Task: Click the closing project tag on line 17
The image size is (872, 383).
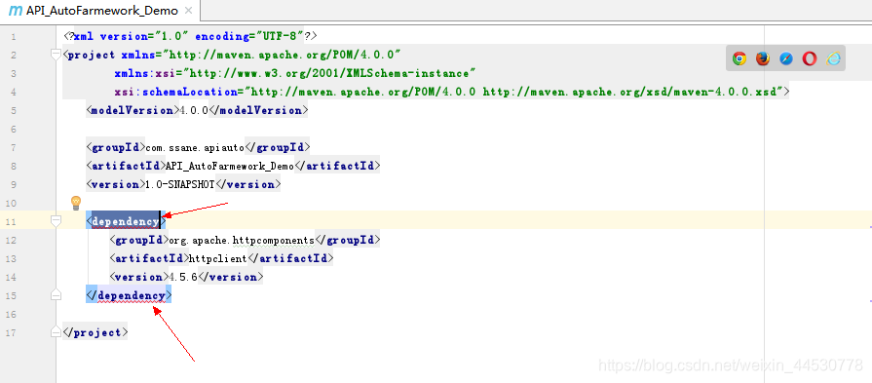Action: click(x=95, y=332)
